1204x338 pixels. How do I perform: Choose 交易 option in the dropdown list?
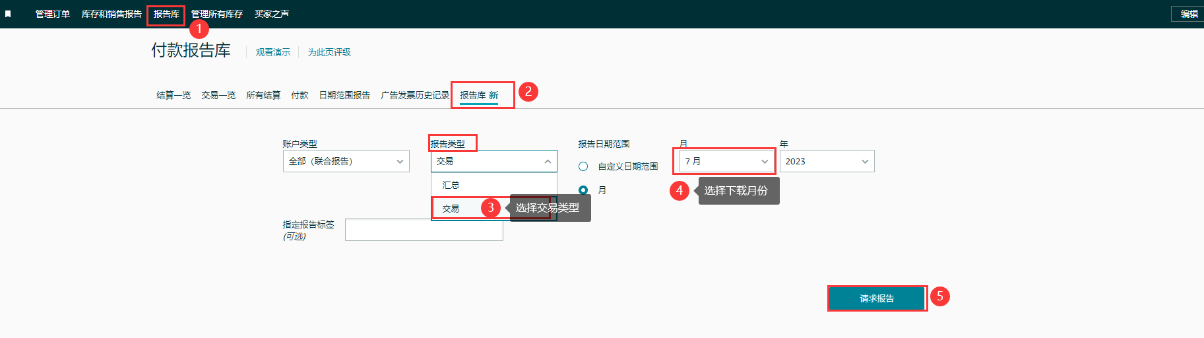click(451, 208)
